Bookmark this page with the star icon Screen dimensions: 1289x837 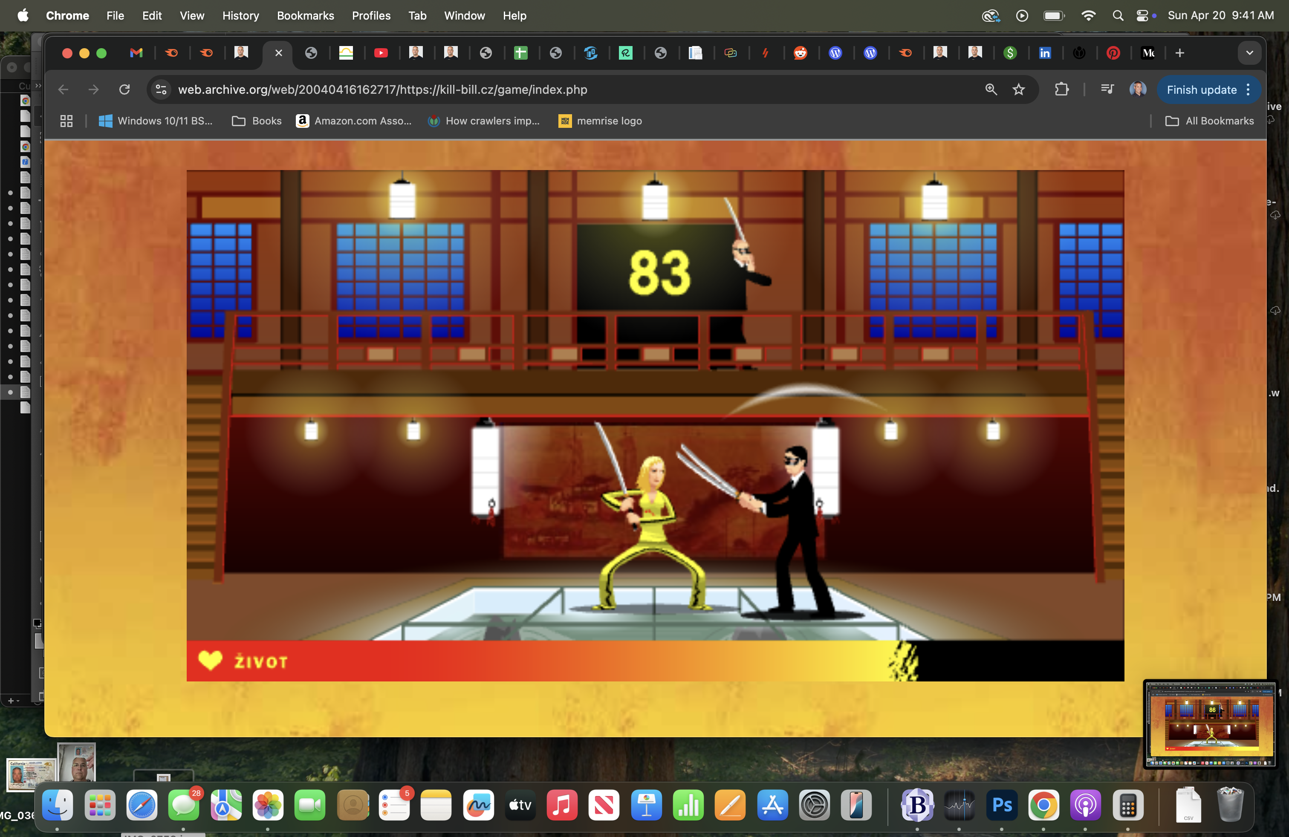coord(1019,89)
